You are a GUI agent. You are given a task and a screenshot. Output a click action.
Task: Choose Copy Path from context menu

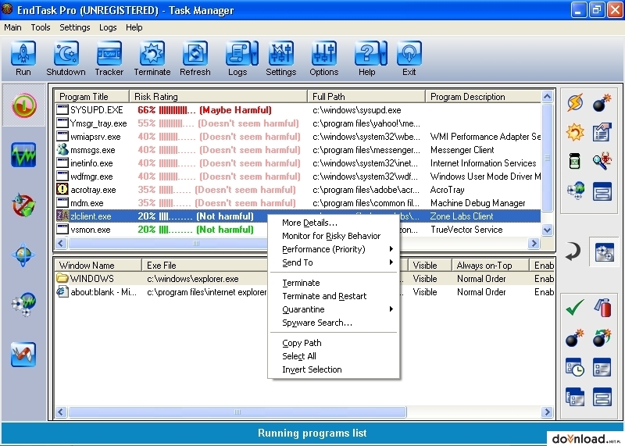coord(334,343)
